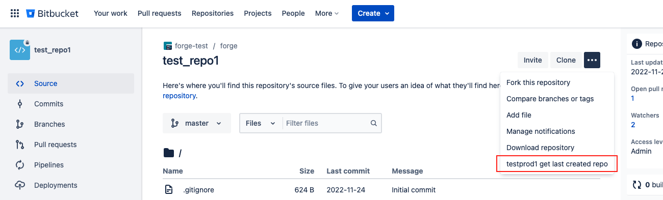Screen dimensions: 663x200
Task: Click the watchers count 2
Action: 633,125
